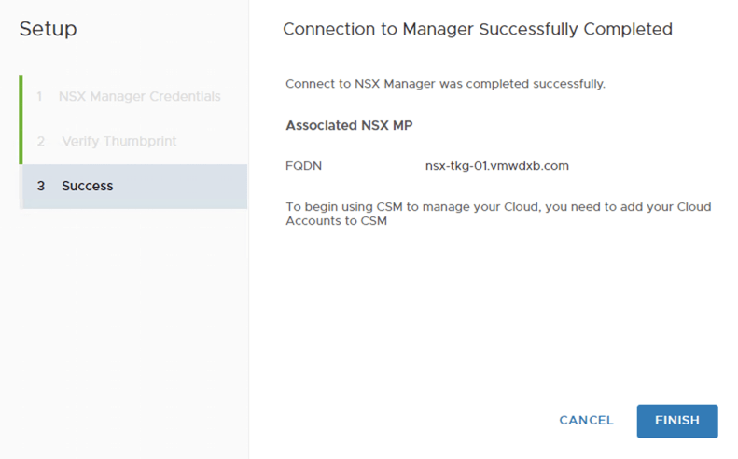Select the highlighted Success step
The width and height of the screenshot is (738, 459).
tap(87, 186)
